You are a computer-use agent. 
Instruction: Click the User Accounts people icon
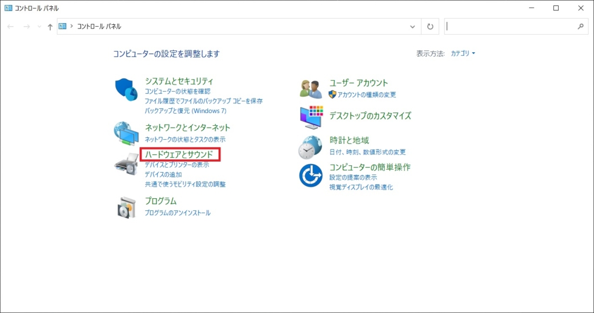(x=311, y=89)
